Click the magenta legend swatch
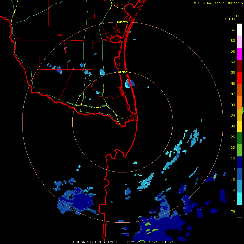This screenshot has height=244, width=244. pos(239,54)
